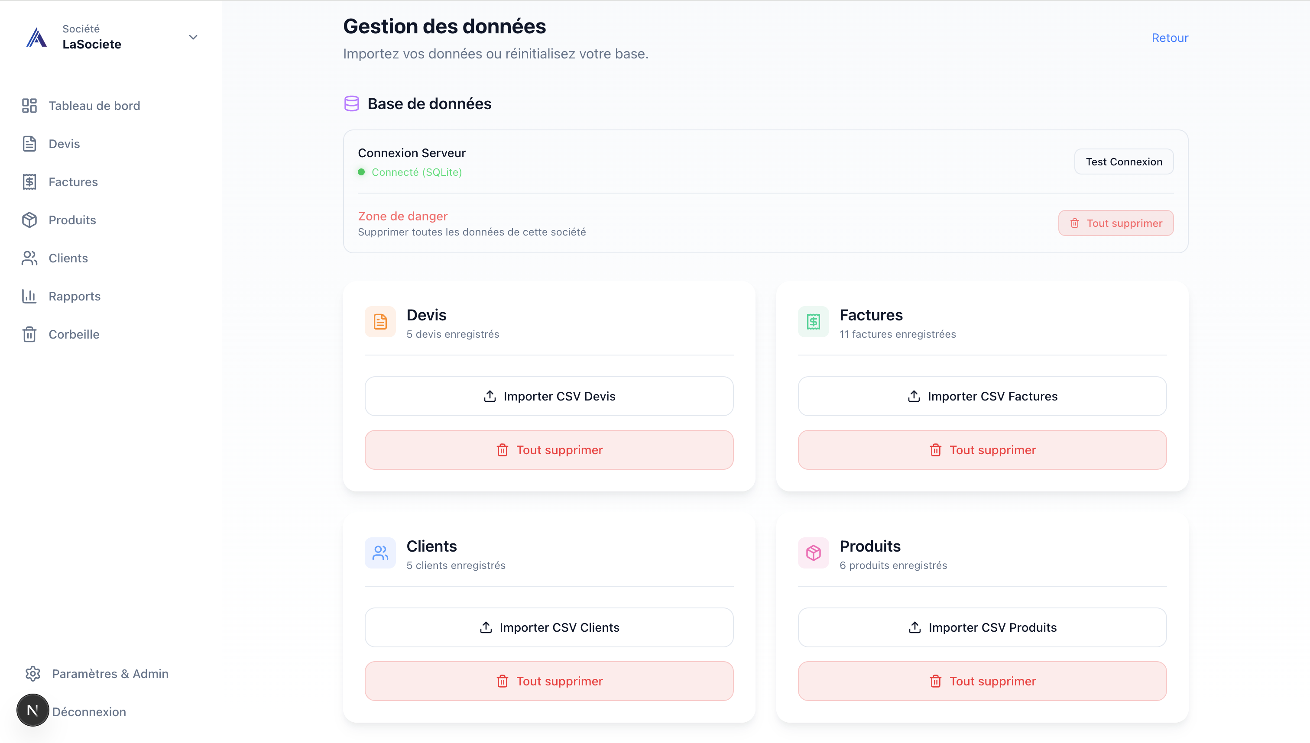The height and width of the screenshot is (743, 1310).
Task: Click the Retour link
Action: [x=1170, y=37]
